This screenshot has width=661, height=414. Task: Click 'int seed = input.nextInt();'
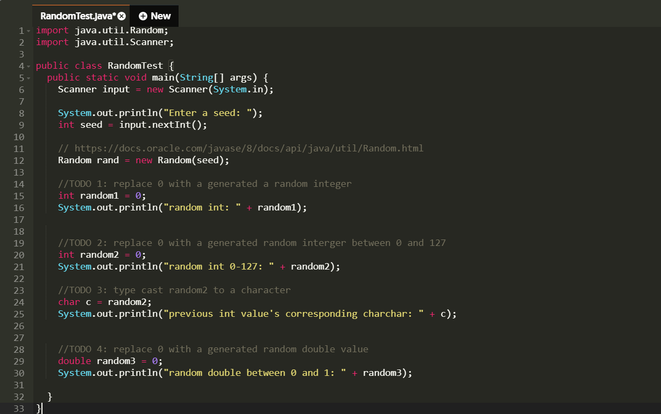pyautogui.click(x=133, y=125)
